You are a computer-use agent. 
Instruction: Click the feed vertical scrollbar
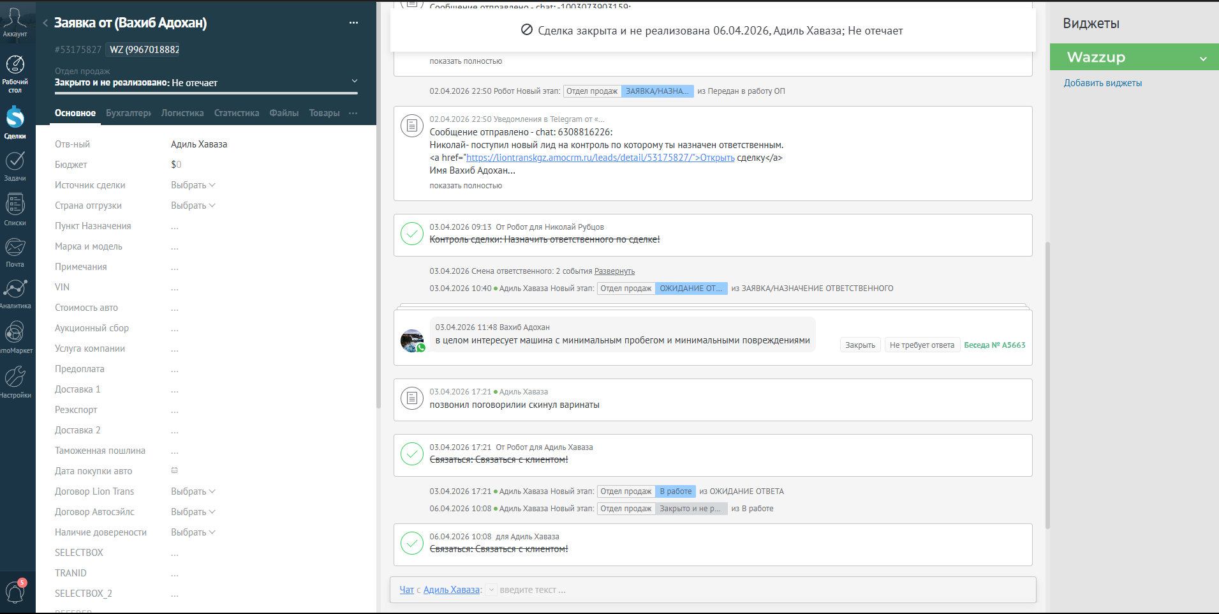(x=1047, y=385)
